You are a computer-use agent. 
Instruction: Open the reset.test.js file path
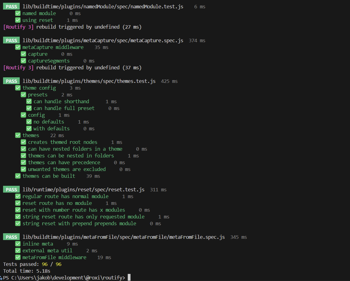point(83,189)
